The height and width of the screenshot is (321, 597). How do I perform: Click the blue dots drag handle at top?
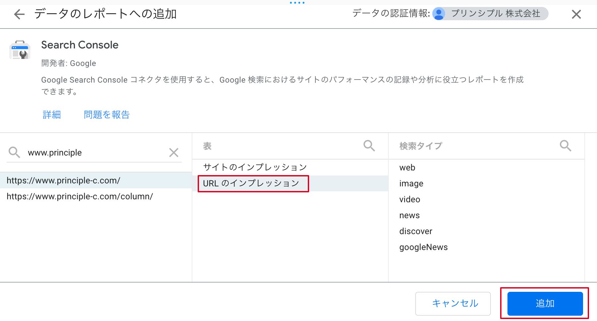[x=297, y=3]
